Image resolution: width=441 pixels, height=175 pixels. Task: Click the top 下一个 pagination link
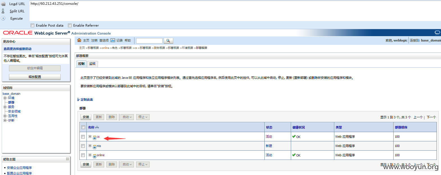tap(431, 117)
